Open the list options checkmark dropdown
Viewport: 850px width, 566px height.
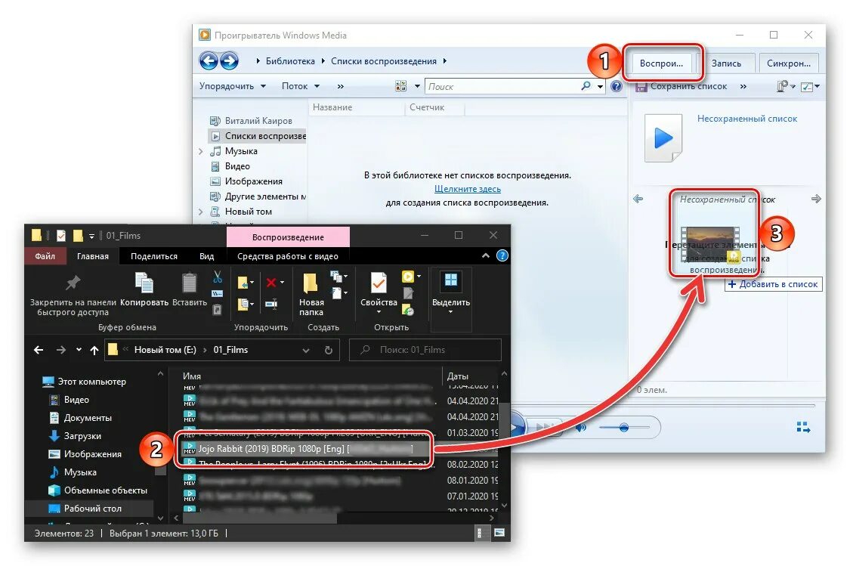[810, 87]
